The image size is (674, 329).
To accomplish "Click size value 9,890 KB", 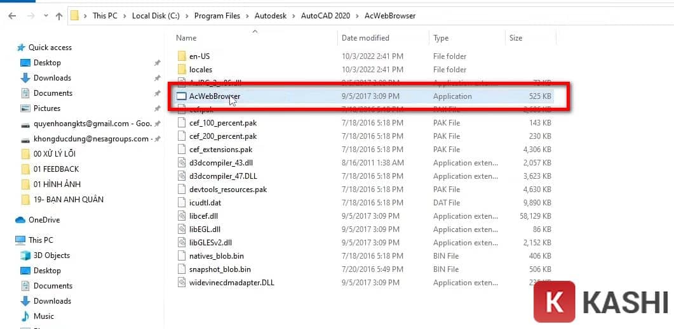I will click(x=537, y=202).
